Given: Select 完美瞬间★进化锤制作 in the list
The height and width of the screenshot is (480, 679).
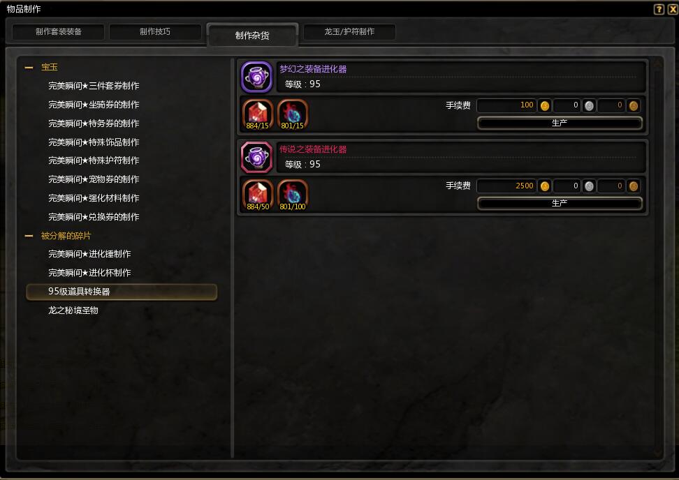Looking at the screenshot, I should [89, 254].
